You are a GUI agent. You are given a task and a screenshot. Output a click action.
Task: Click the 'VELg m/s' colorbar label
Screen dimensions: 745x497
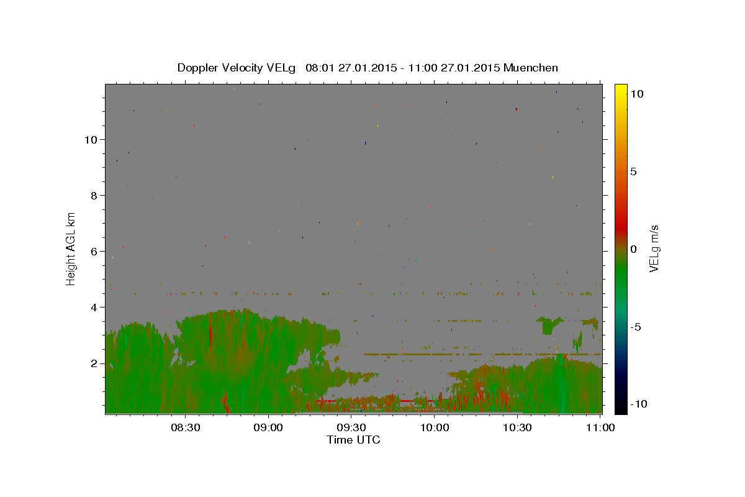654,248
